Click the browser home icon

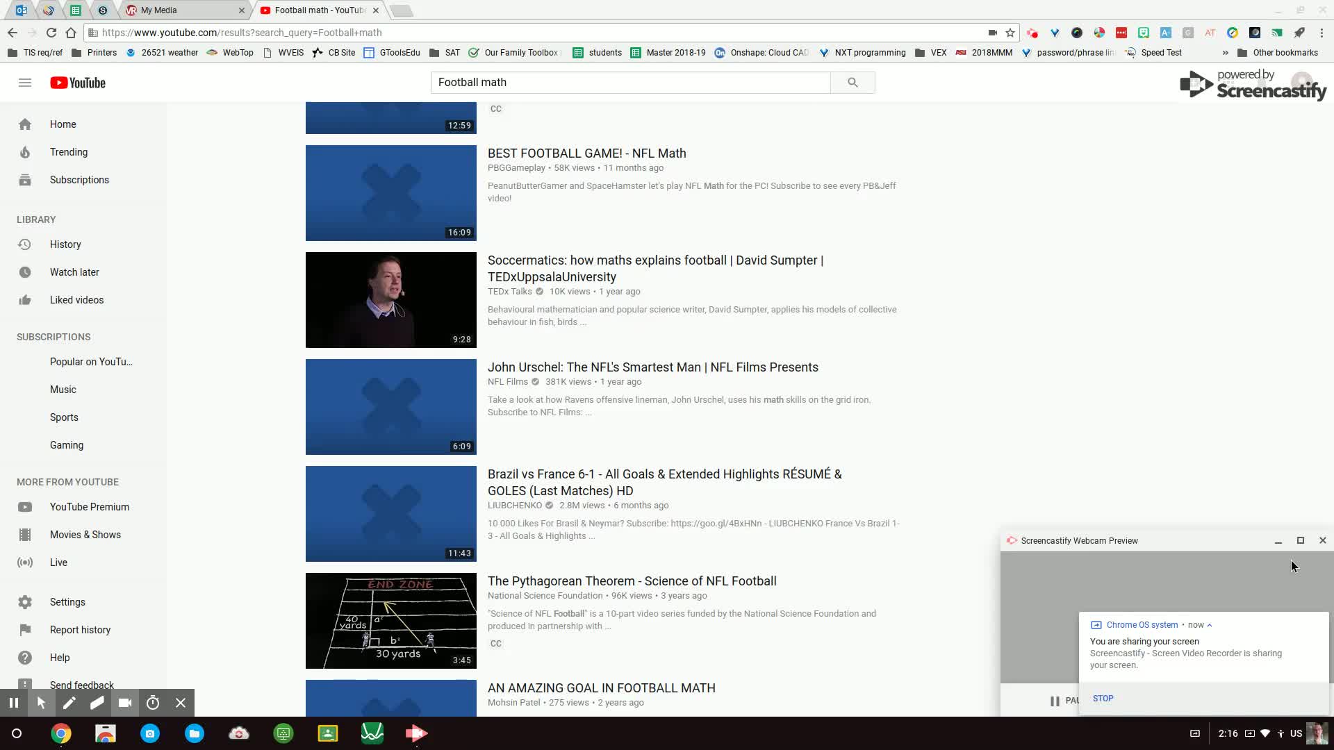[71, 33]
